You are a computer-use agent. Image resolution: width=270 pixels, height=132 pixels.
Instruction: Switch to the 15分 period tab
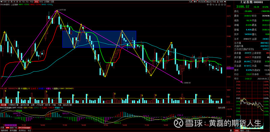pos(31,2)
